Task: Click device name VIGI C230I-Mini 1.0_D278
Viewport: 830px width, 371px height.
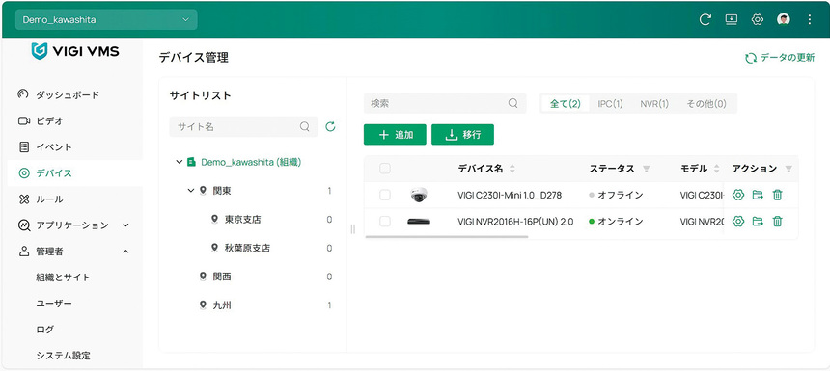Action: (x=510, y=195)
